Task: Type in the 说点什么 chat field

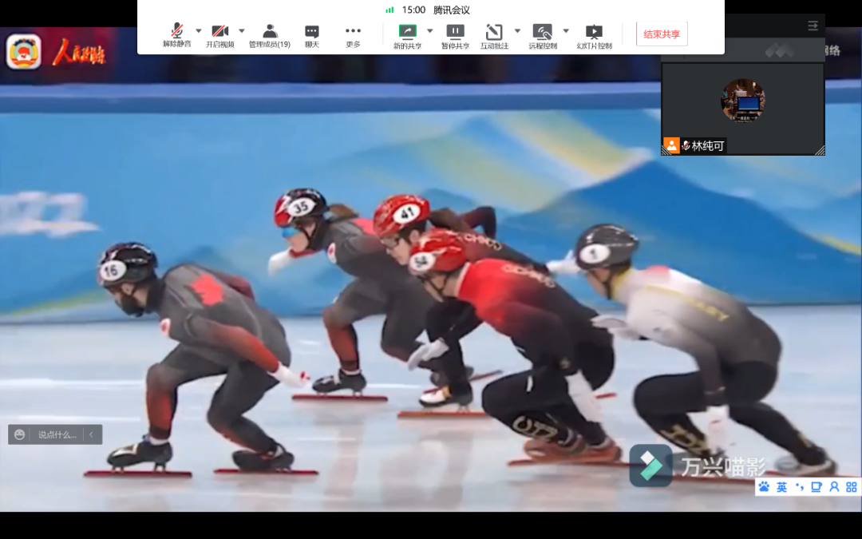Action: (x=57, y=435)
